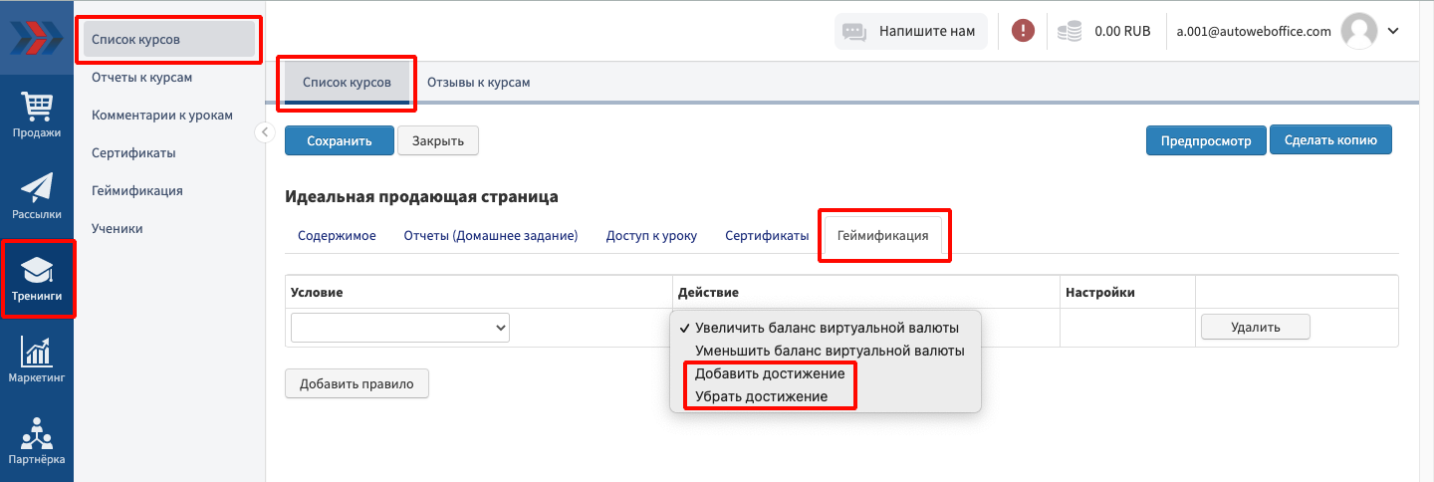Click the user avatar picture
The width and height of the screenshot is (1434, 482).
(x=1358, y=31)
